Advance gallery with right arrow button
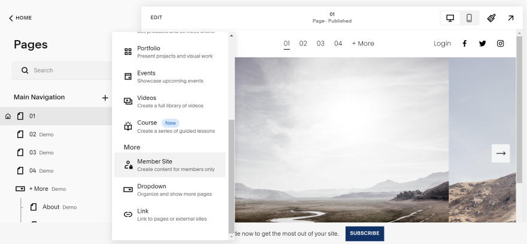527x244 pixels. pyautogui.click(x=501, y=153)
